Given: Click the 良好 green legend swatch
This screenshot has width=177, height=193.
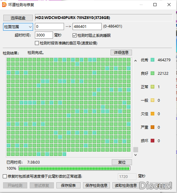Looking at the screenshot, I should [153, 73].
